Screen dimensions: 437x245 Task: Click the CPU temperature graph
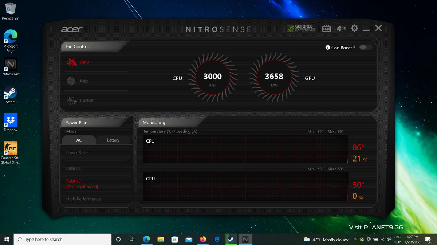tap(245, 149)
